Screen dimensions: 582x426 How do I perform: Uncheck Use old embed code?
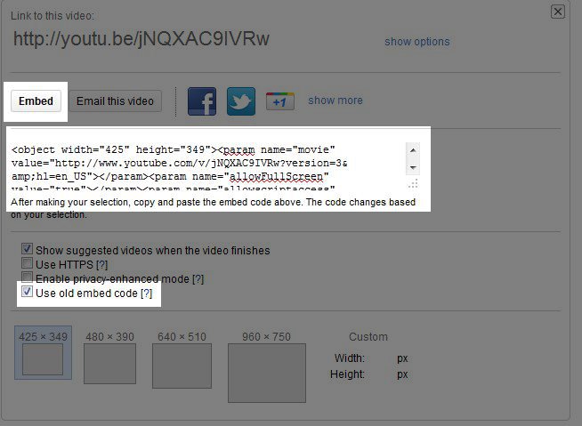coord(28,293)
